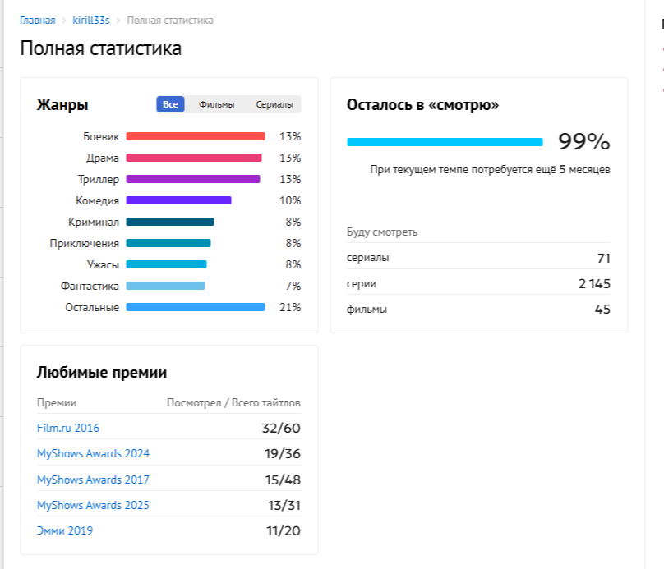Open MyShows Awards 2024 link
Viewport: 664px width, 569px height.
93,453
